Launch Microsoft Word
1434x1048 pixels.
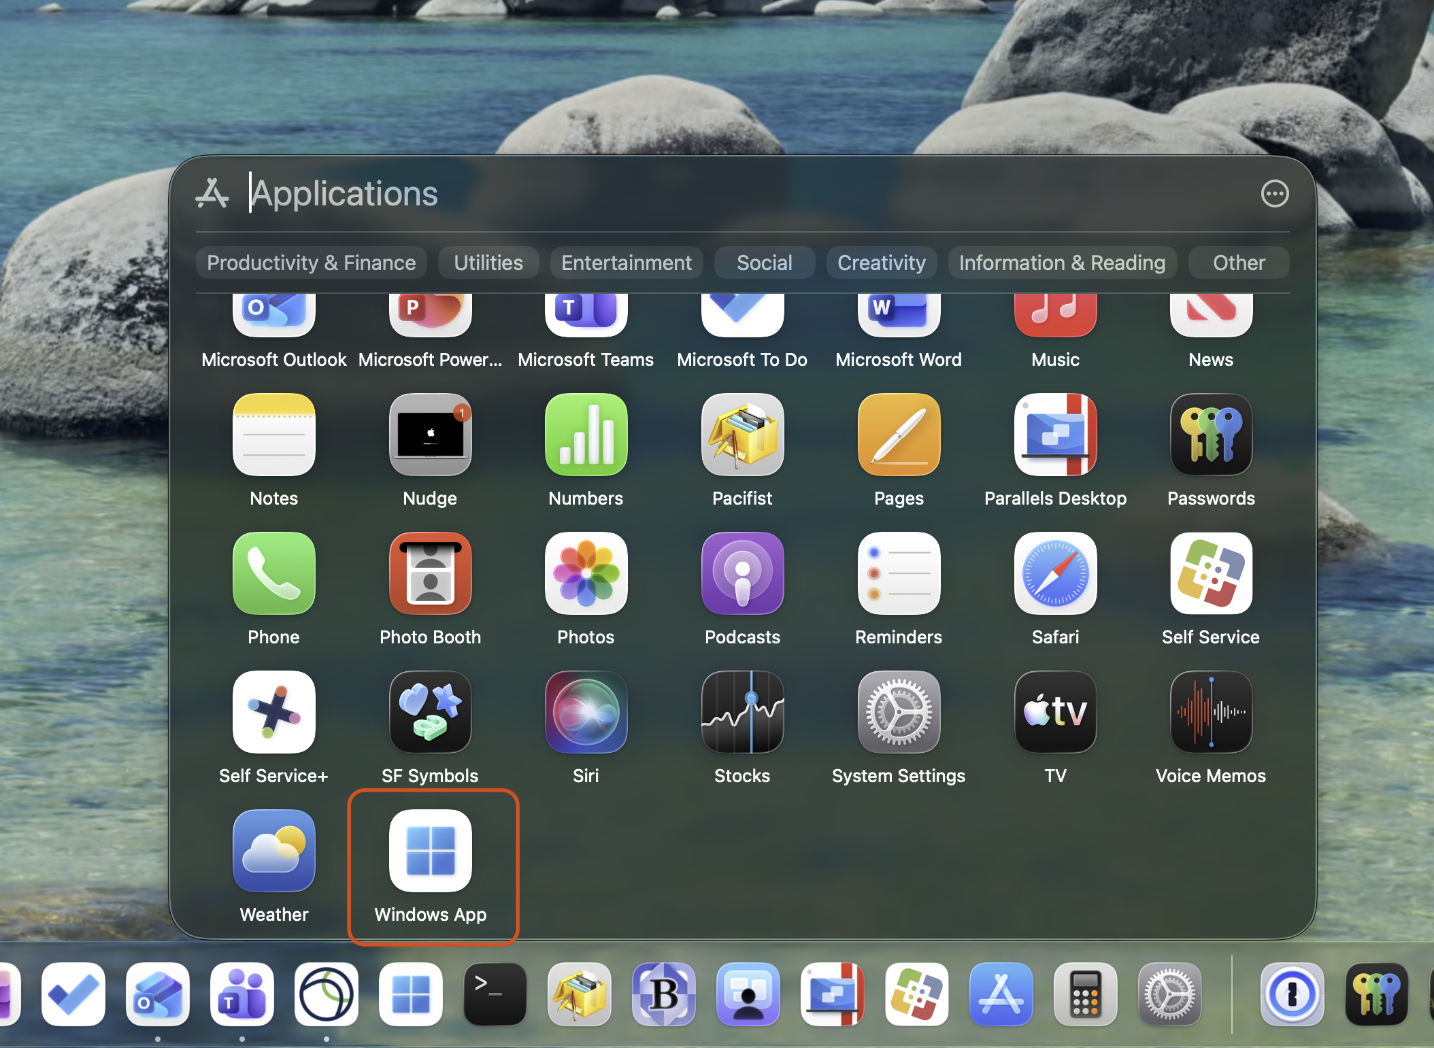tap(899, 315)
